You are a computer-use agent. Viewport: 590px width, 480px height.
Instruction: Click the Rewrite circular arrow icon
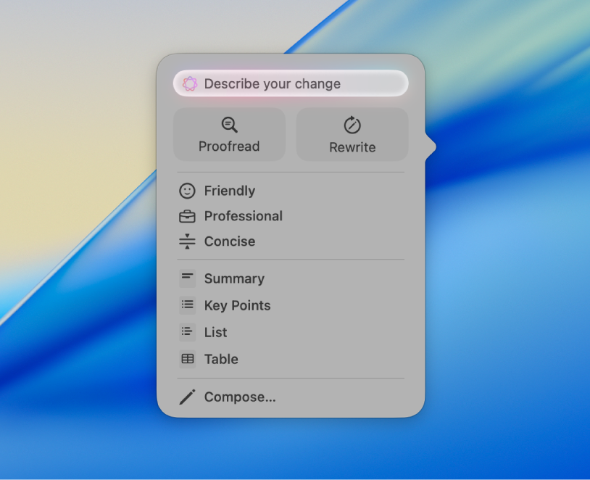(352, 123)
